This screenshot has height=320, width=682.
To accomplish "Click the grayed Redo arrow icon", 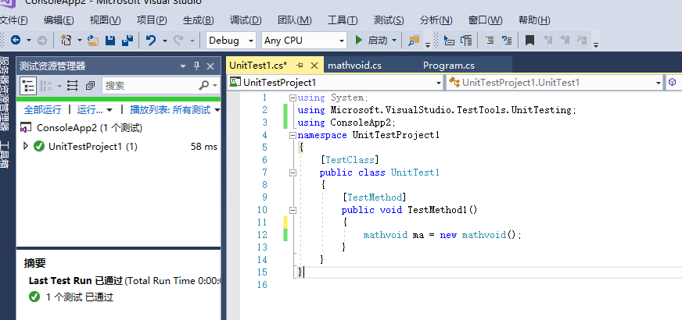I will coord(178,41).
